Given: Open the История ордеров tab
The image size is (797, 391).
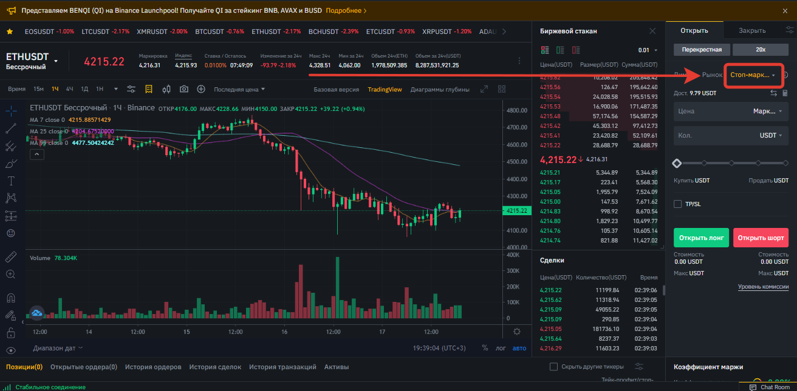Looking at the screenshot, I should [x=153, y=367].
